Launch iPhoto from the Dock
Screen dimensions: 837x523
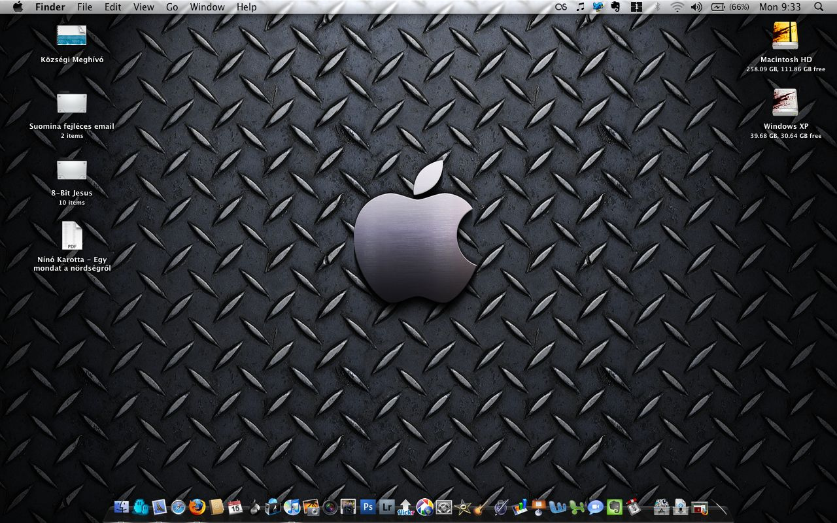click(311, 507)
